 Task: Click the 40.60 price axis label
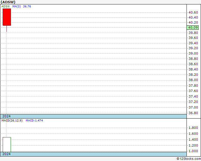pos(193,12)
